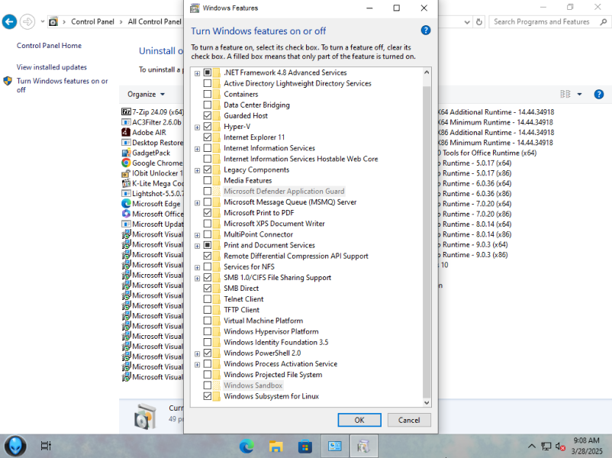Image resolution: width=612 pixels, height=458 pixels.
Task: Launch Microsoft Edge from the taskbar
Action: [x=246, y=446]
